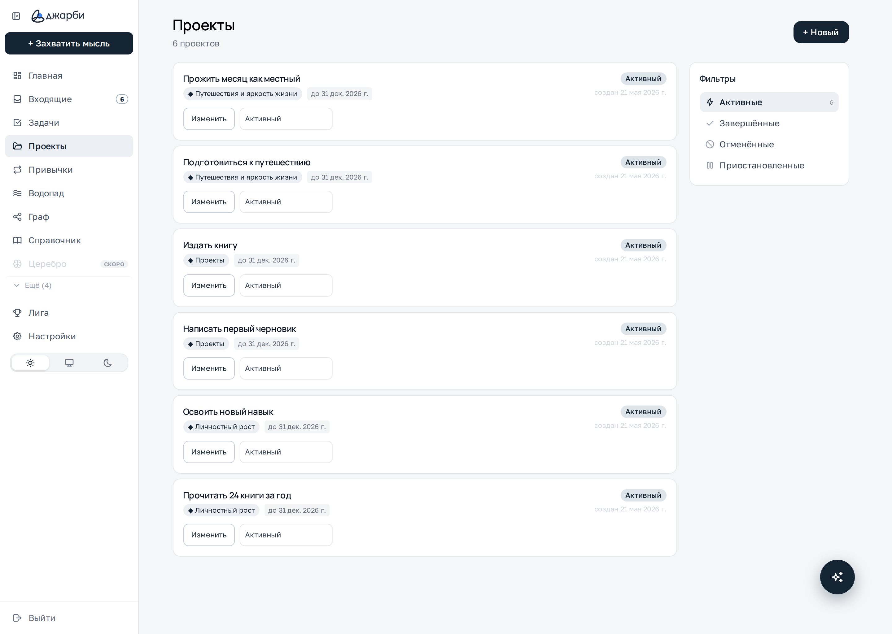
Task: Click Изменить for Подготовиться к путешествию
Action: pos(209,202)
